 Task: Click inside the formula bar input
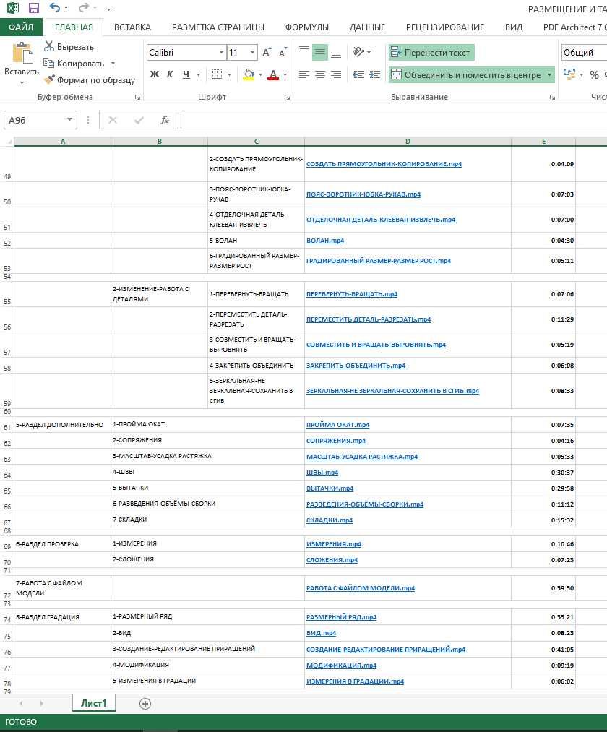394,120
